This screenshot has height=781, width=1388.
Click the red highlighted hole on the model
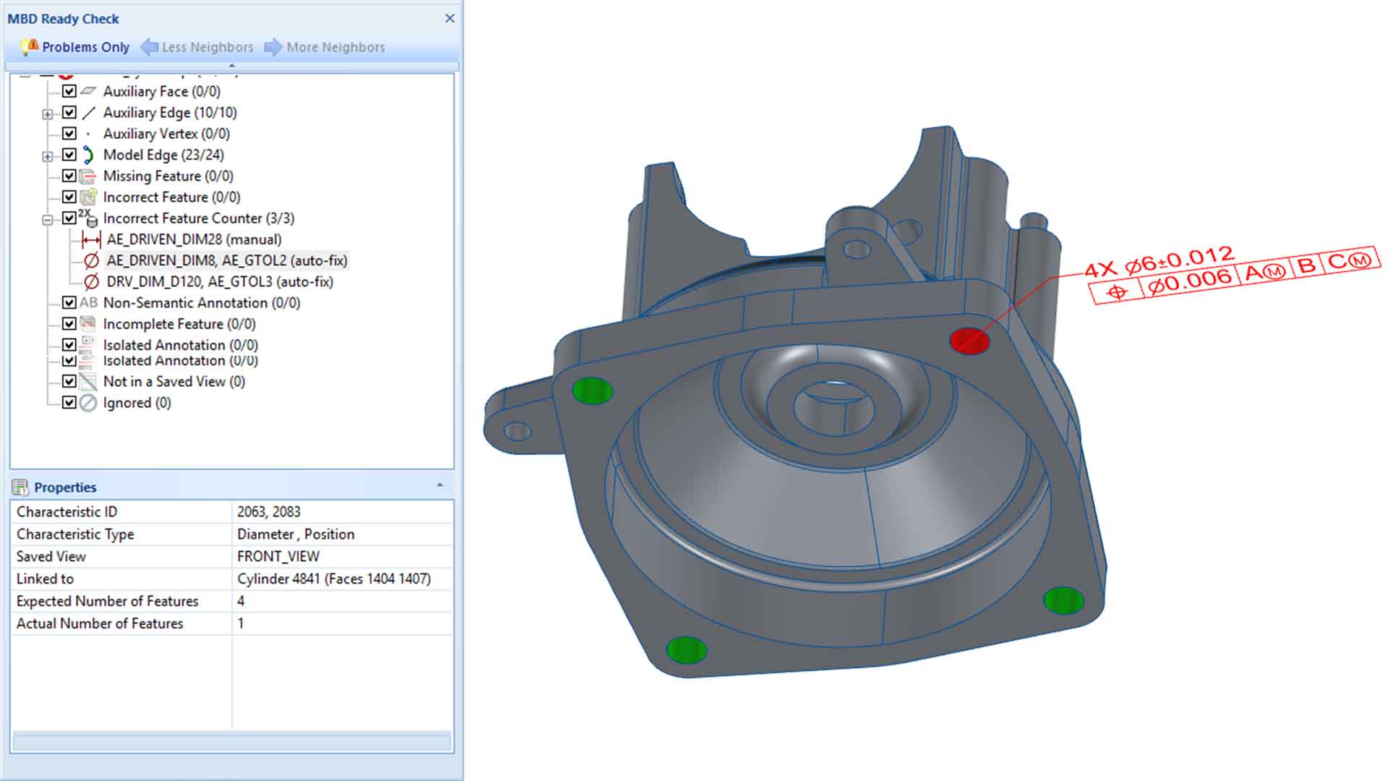pos(969,341)
